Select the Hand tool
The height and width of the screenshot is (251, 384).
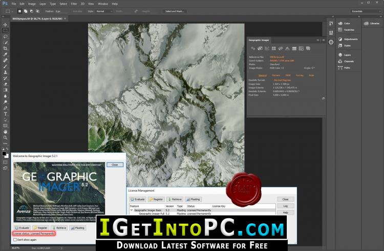[x=5, y=132]
